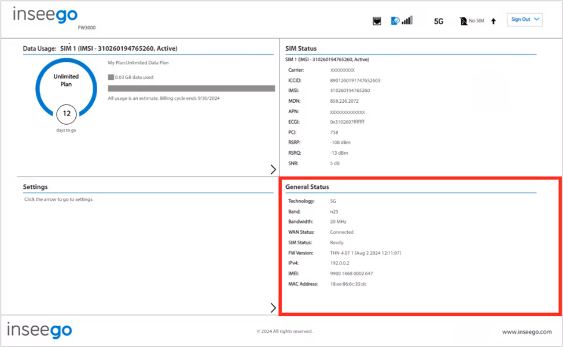Select the MAC Address 18:ee:86:6c:35:dc
The width and height of the screenshot is (563, 347).
pyautogui.click(x=348, y=284)
